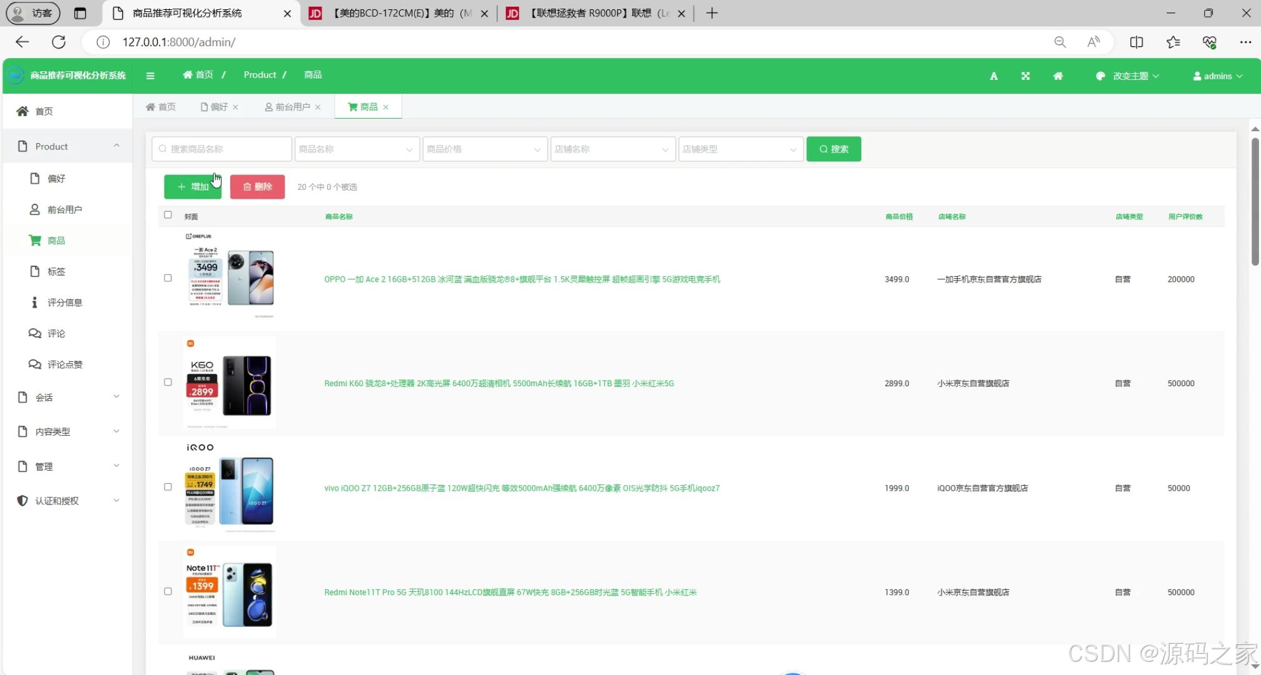Open the OPPO 一加 Ace 2 product link
The width and height of the screenshot is (1261, 675).
click(x=522, y=279)
